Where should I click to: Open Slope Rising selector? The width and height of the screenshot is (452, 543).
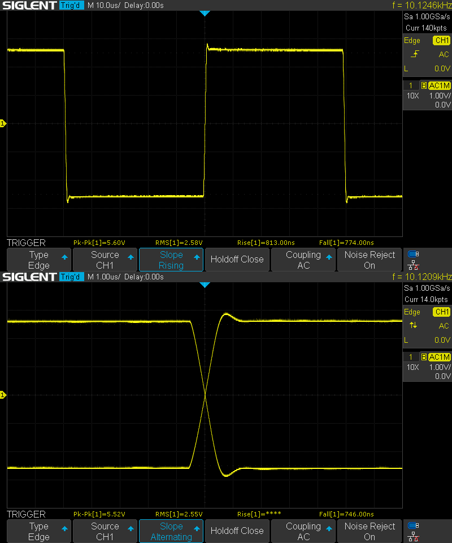click(x=171, y=260)
